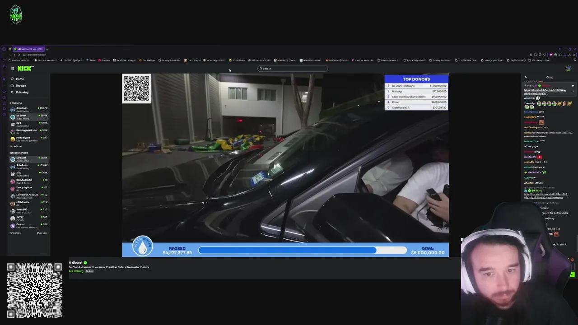Click the browser address bar kick.com/mrbeast

37,55
